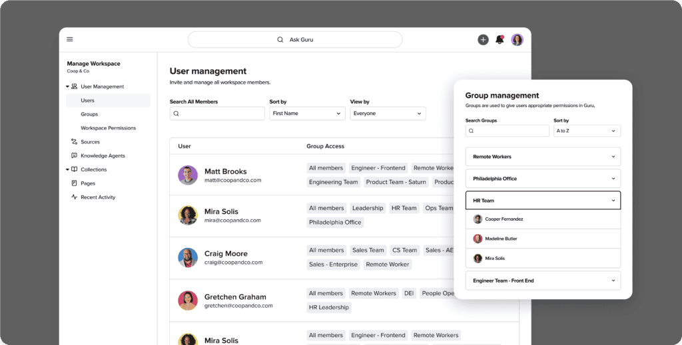Click the name Matt Brooks
The width and height of the screenshot is (682, 345).
[225, 172]
